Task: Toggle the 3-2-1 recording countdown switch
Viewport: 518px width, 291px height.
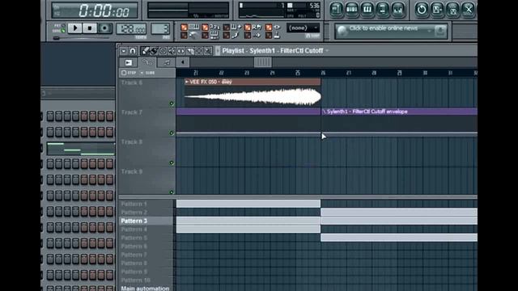Action: pyautogui.click(x=205, y=27)
